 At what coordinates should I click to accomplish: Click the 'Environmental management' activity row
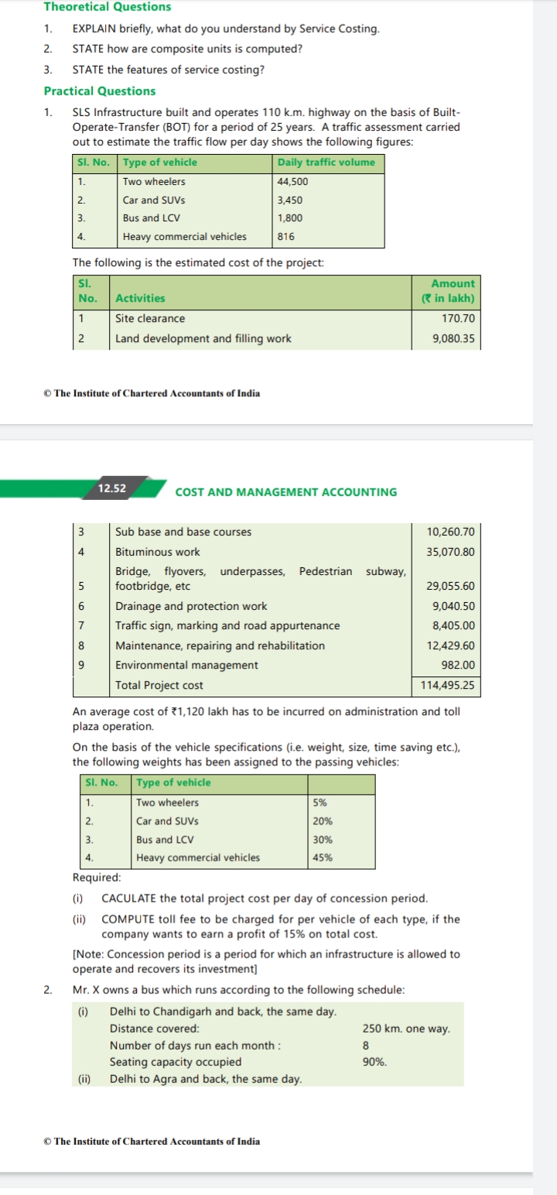[186, 665]
